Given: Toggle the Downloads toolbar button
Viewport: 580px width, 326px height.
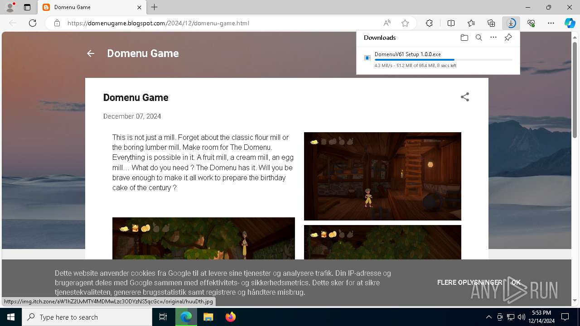Looking at the screenshot, I should [x=511, y=23].
